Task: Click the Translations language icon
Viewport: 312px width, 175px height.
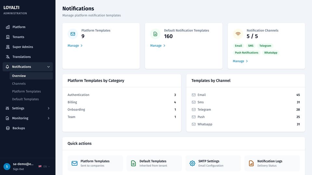Action: click(x=8, y=57)
